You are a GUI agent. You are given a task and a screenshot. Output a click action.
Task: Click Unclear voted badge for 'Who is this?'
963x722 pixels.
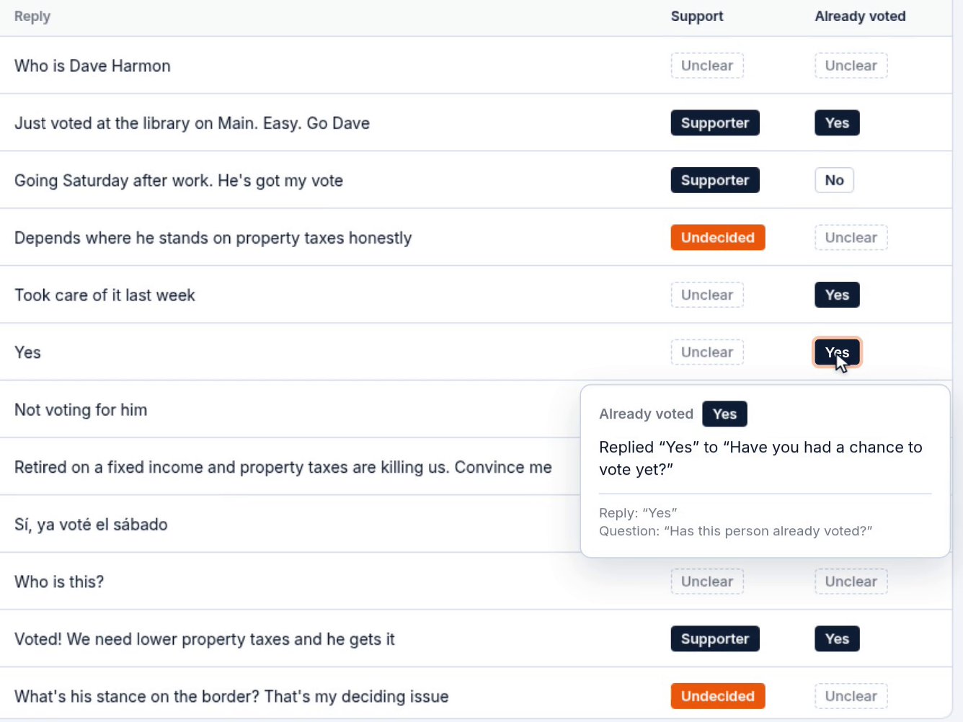851,581
